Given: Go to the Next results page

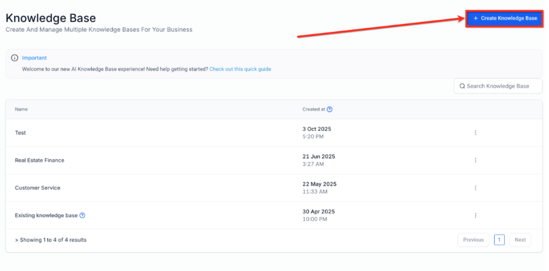Looking at the screenshot, I should pyautogui.click(x=520, y=240).
